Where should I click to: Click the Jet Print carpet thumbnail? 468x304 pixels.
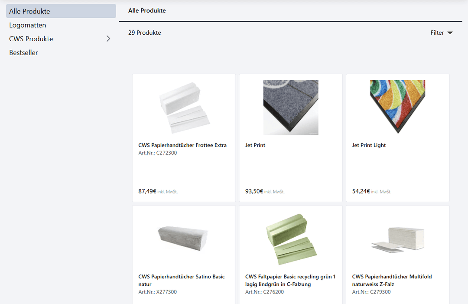pyautogui.click(x=290, y=108)
